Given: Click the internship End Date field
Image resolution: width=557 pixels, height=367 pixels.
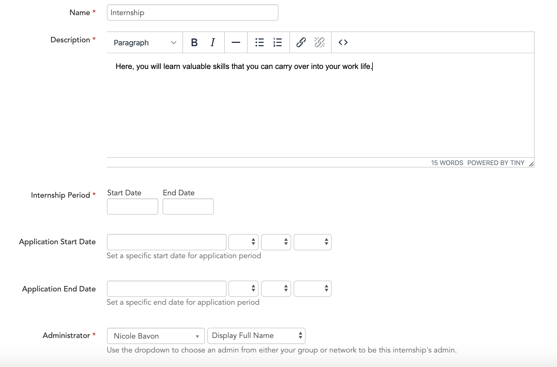Looking at the screenshot, I should click(188, 206).
